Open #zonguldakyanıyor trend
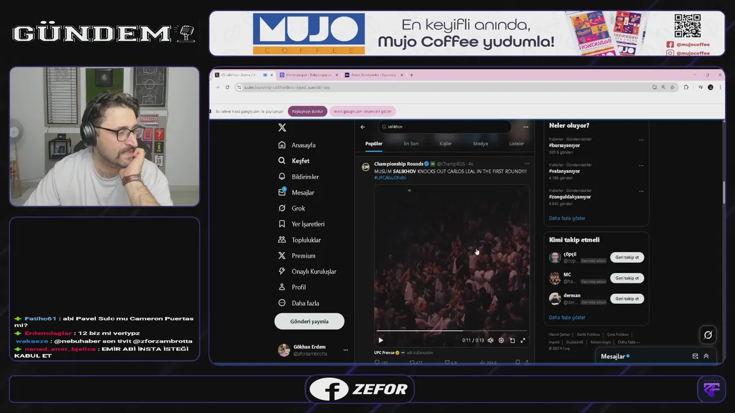The width and height of the screenshot is (735, 413). pyautogui.click(x=570, y=197)
